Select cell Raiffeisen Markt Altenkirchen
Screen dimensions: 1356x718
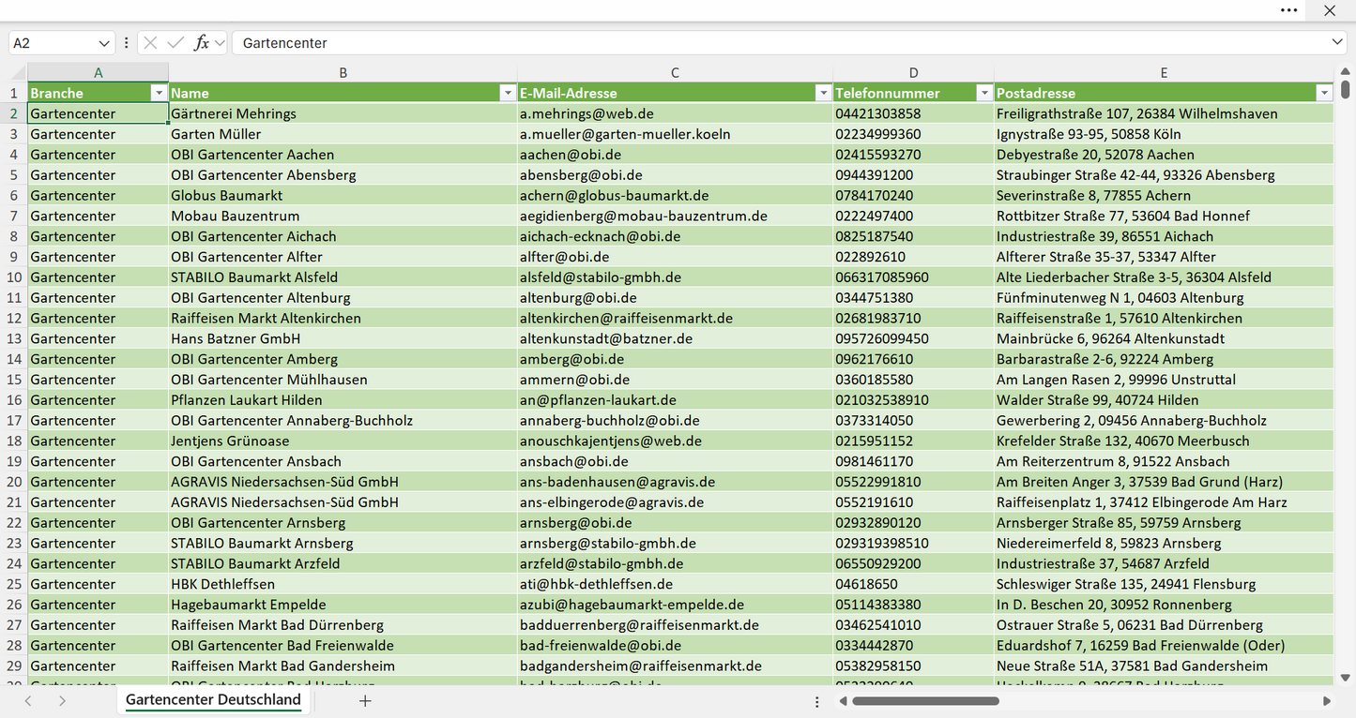click(x=343, y=318)
